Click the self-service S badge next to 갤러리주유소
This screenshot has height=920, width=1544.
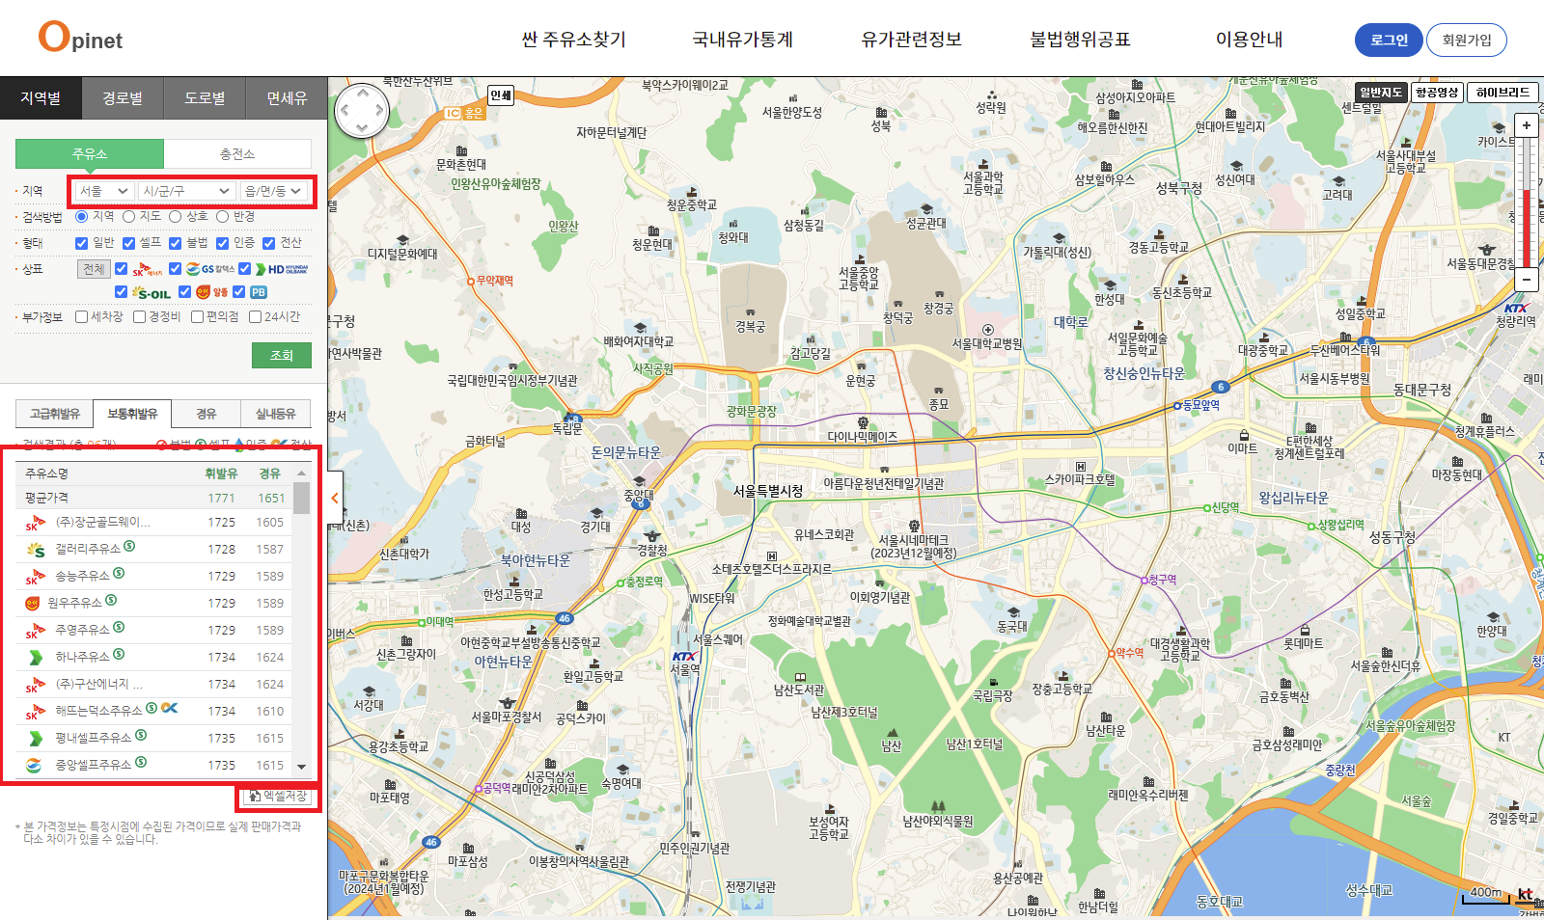click(129, 547)
